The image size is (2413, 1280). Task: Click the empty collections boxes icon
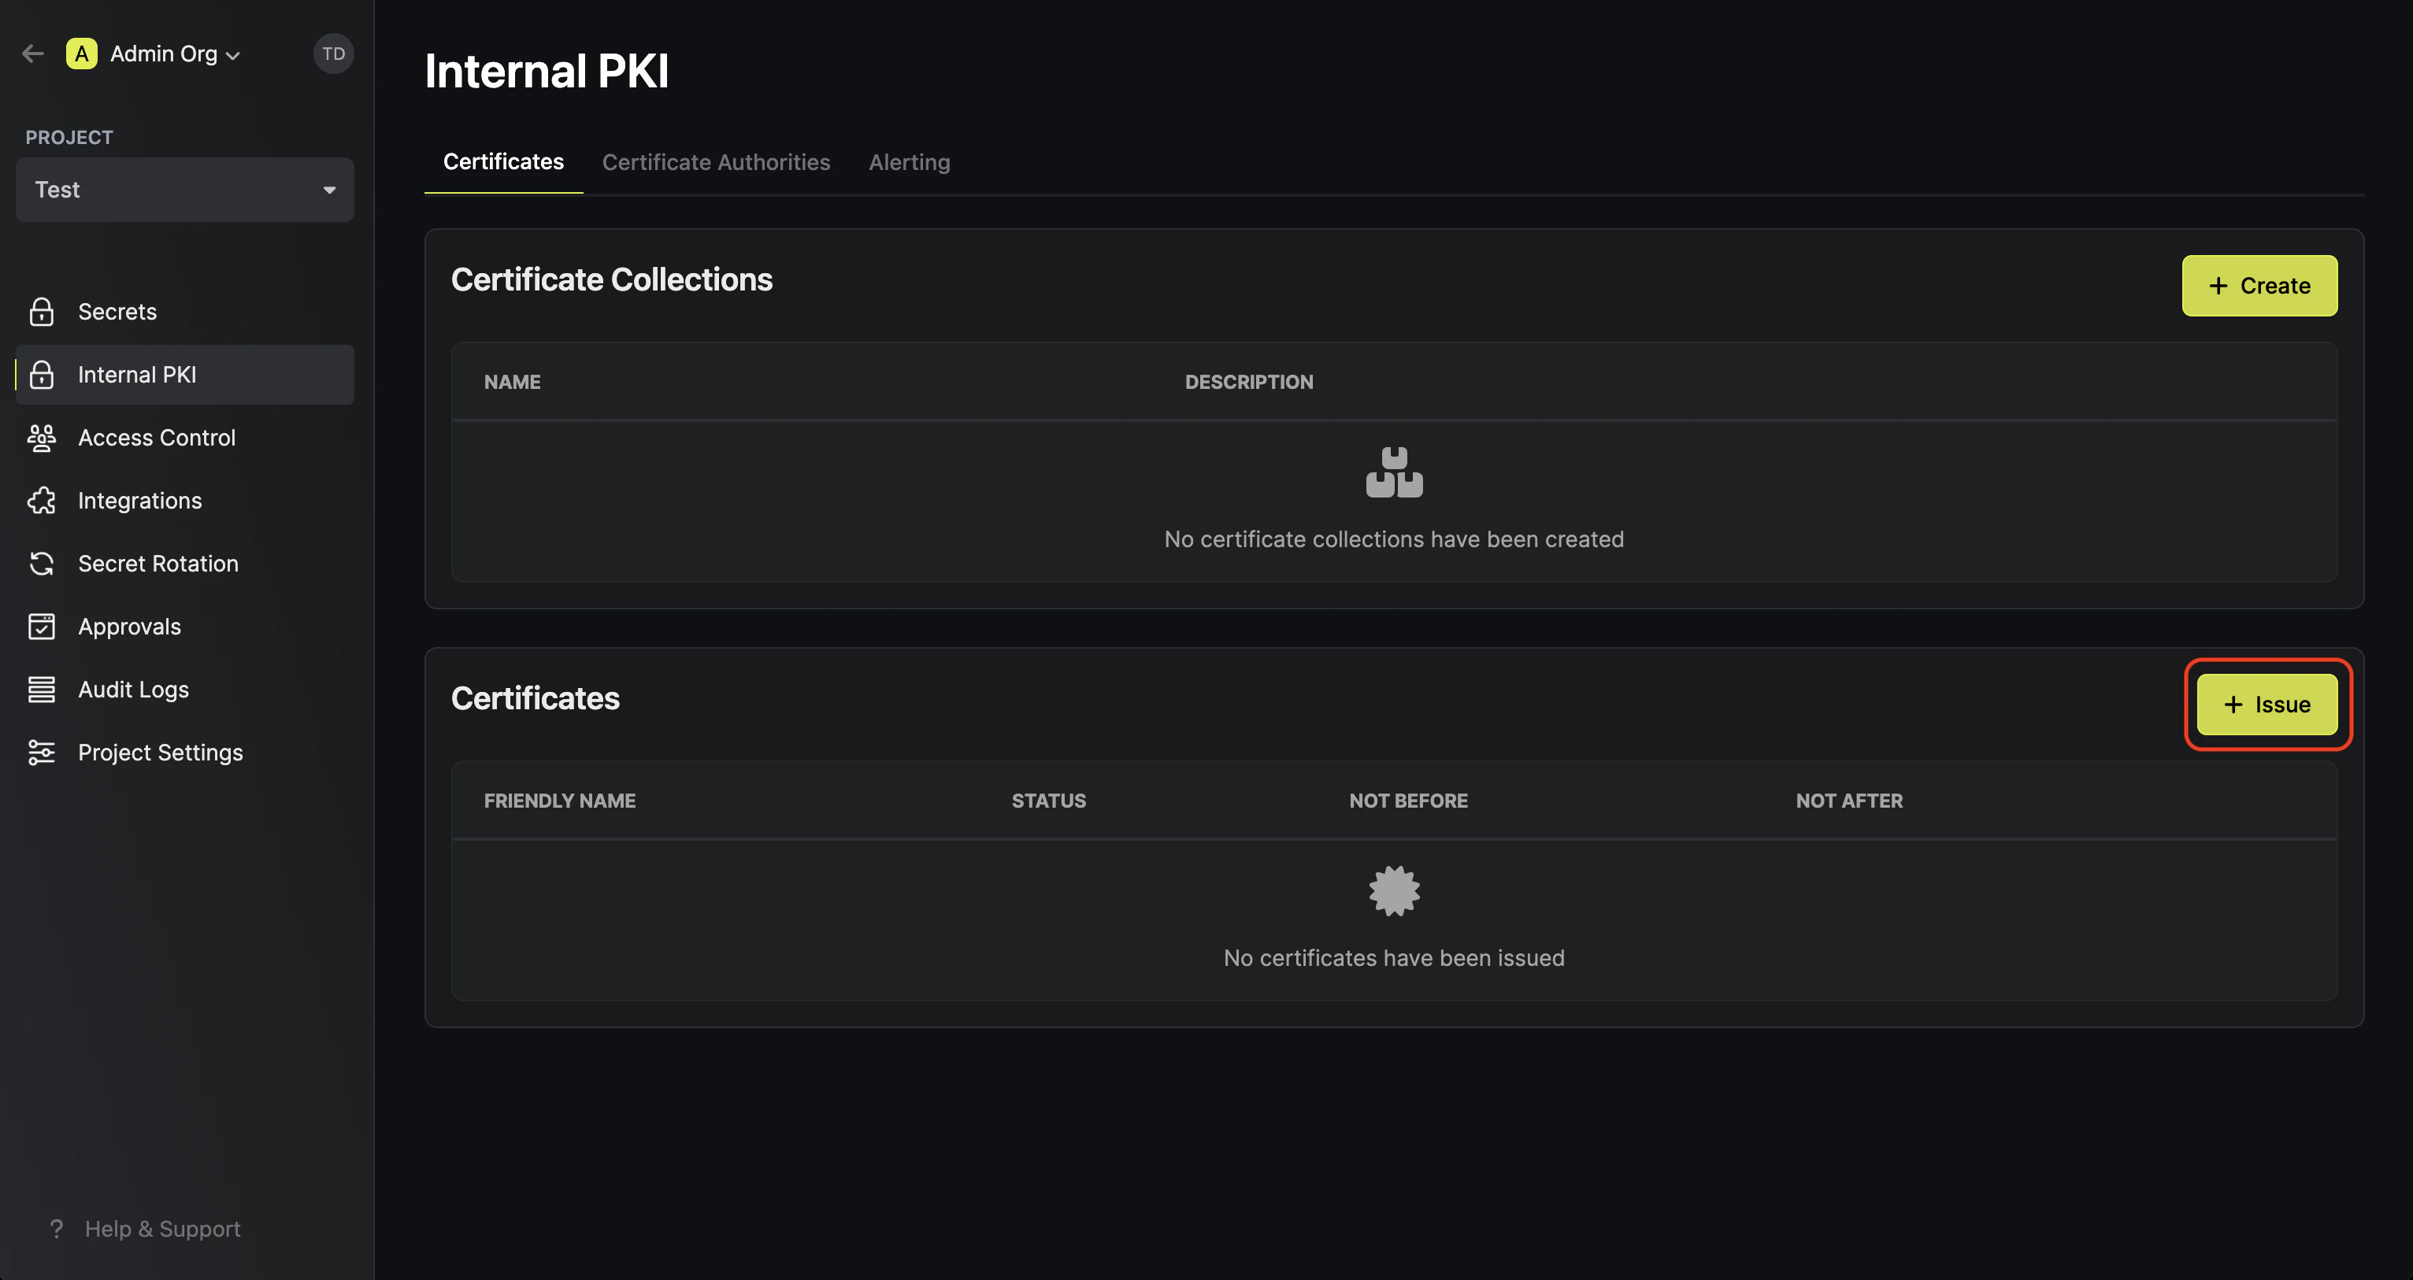(1394, 473)
